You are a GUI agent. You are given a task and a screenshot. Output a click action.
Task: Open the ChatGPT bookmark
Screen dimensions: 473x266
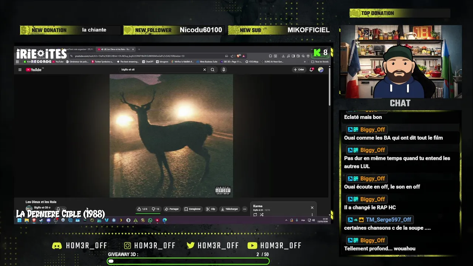pos(148,62)
